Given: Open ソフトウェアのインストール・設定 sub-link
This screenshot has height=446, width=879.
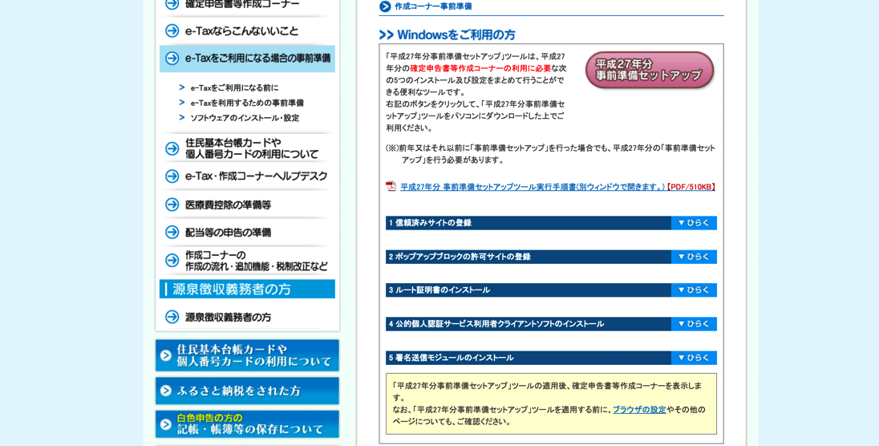Looking at the screenshot, I should (x=245, y=118).
